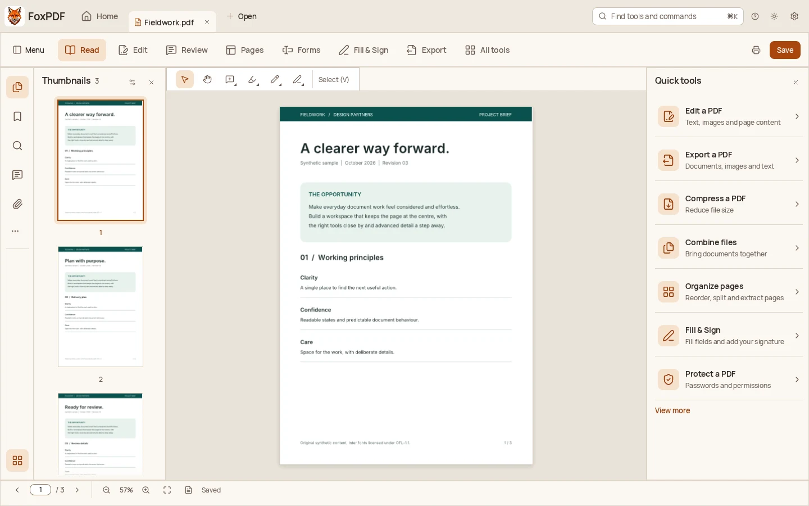This screenshot has height=506, width=809.
Task: Expand the Protect a PDF quick tool
Action: click(x=729, y=379)
